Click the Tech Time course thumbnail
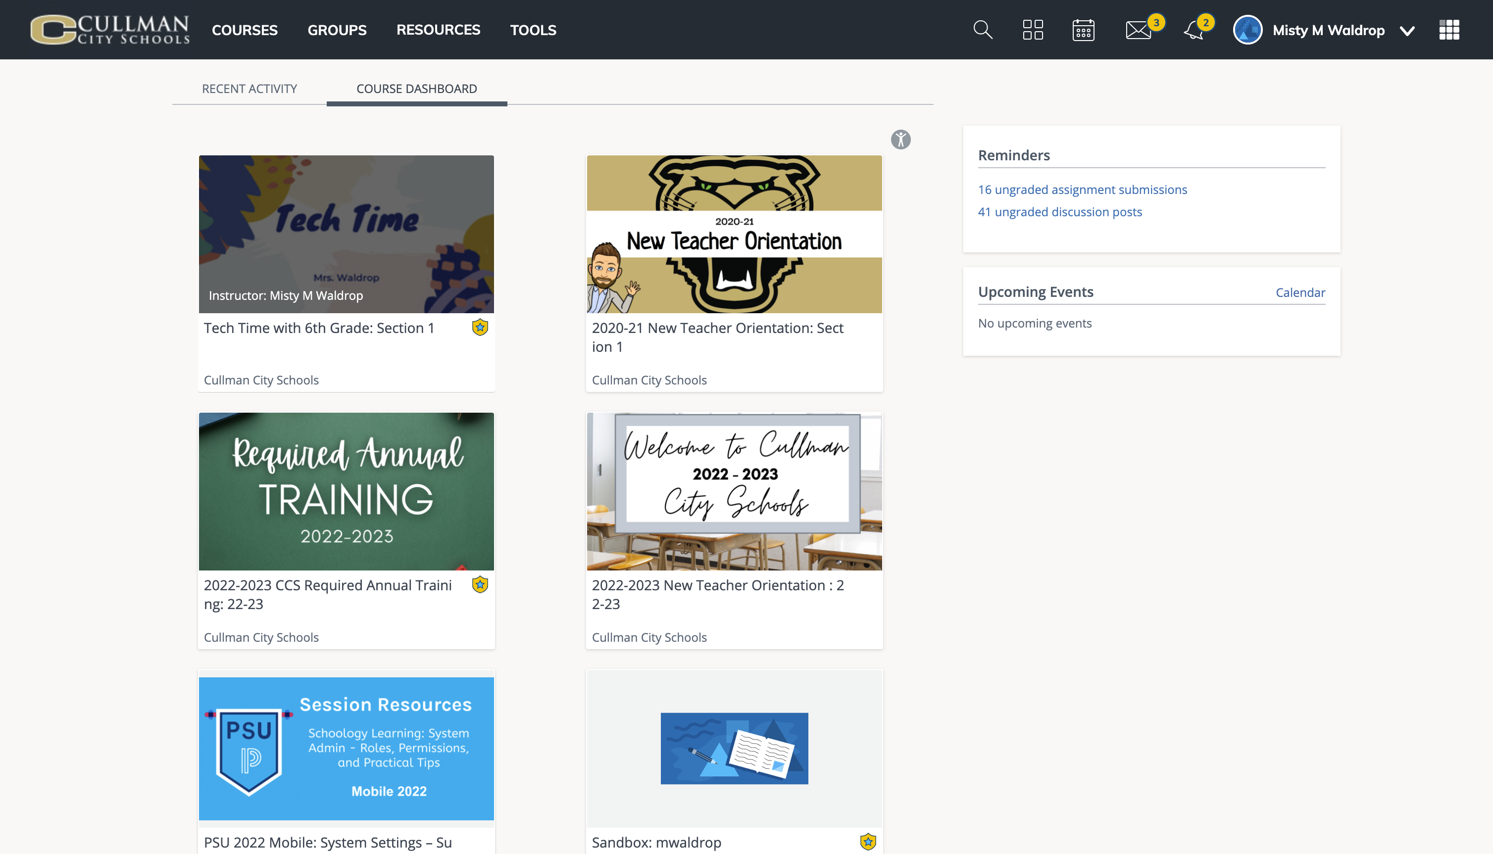This screenshot has height=854, width=1493. tap(346, 234)
